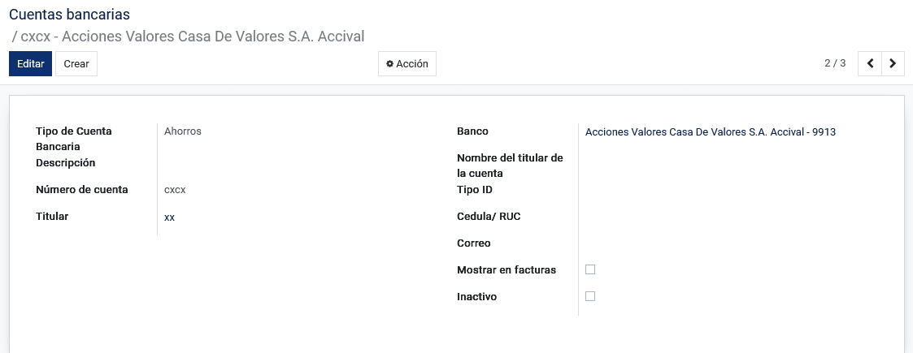This screenshot has height=353, width=913.
Task: Click the Descripción field label
Action: [65, 163]
